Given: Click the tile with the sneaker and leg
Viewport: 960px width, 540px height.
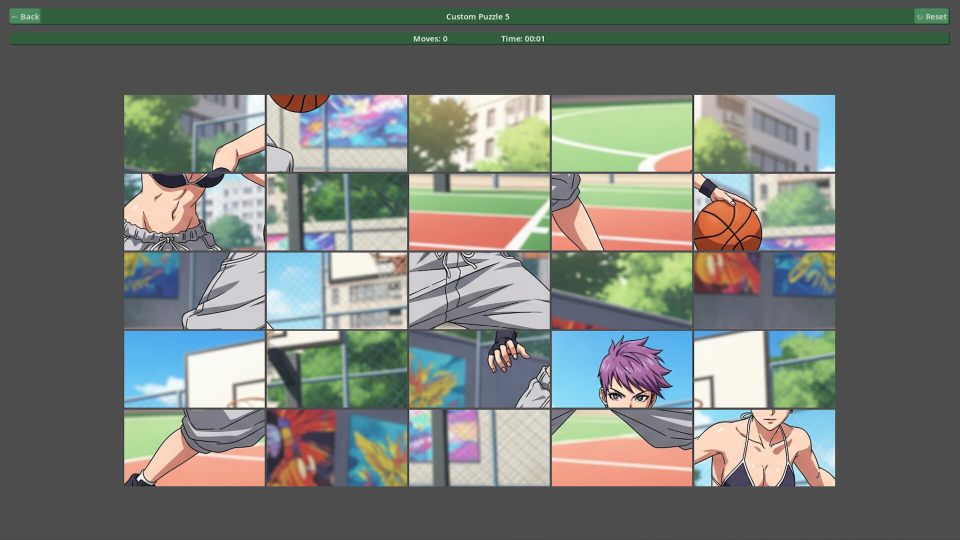Looking at the screenshot, I should pos(194,447).
